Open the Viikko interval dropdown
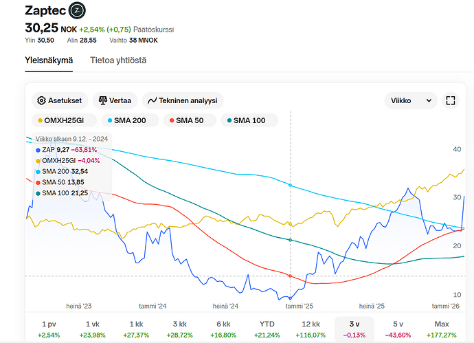The width and height of the screenshot is (474, 343). click(x=410, y=100)
